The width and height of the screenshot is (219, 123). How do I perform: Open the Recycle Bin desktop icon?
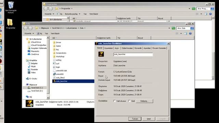[x=11, y=7]
